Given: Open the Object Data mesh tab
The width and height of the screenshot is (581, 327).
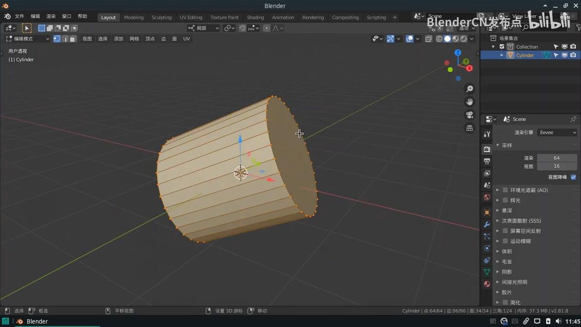Looking at the screenshot, I should pos(487,272).
